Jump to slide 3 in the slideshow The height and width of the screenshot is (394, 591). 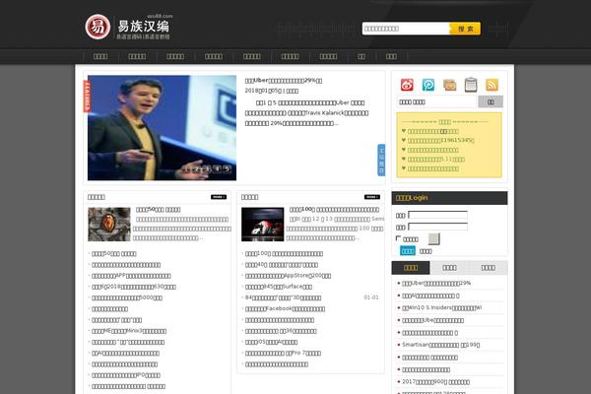point(207,169)
